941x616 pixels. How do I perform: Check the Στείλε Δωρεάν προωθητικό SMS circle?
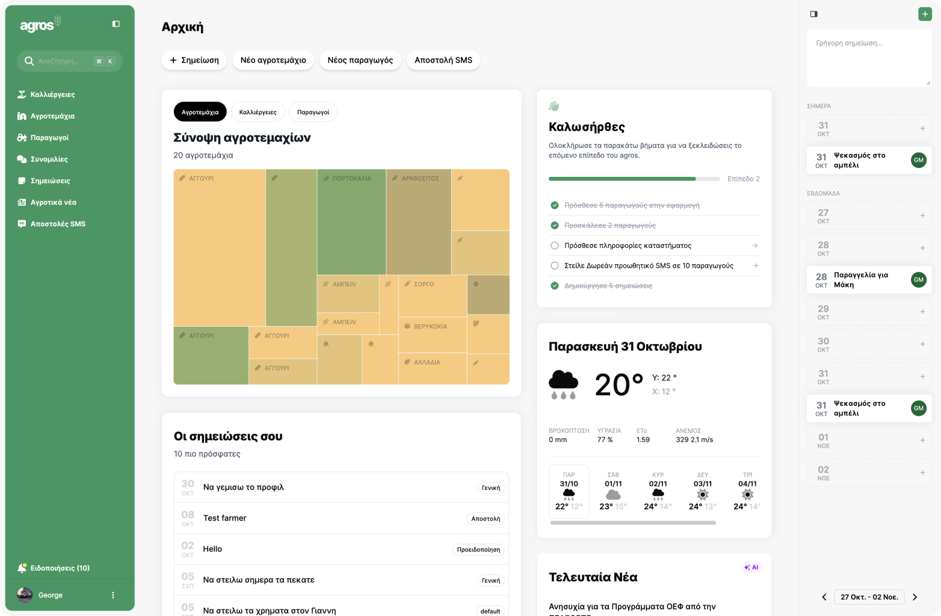point(555,266)
